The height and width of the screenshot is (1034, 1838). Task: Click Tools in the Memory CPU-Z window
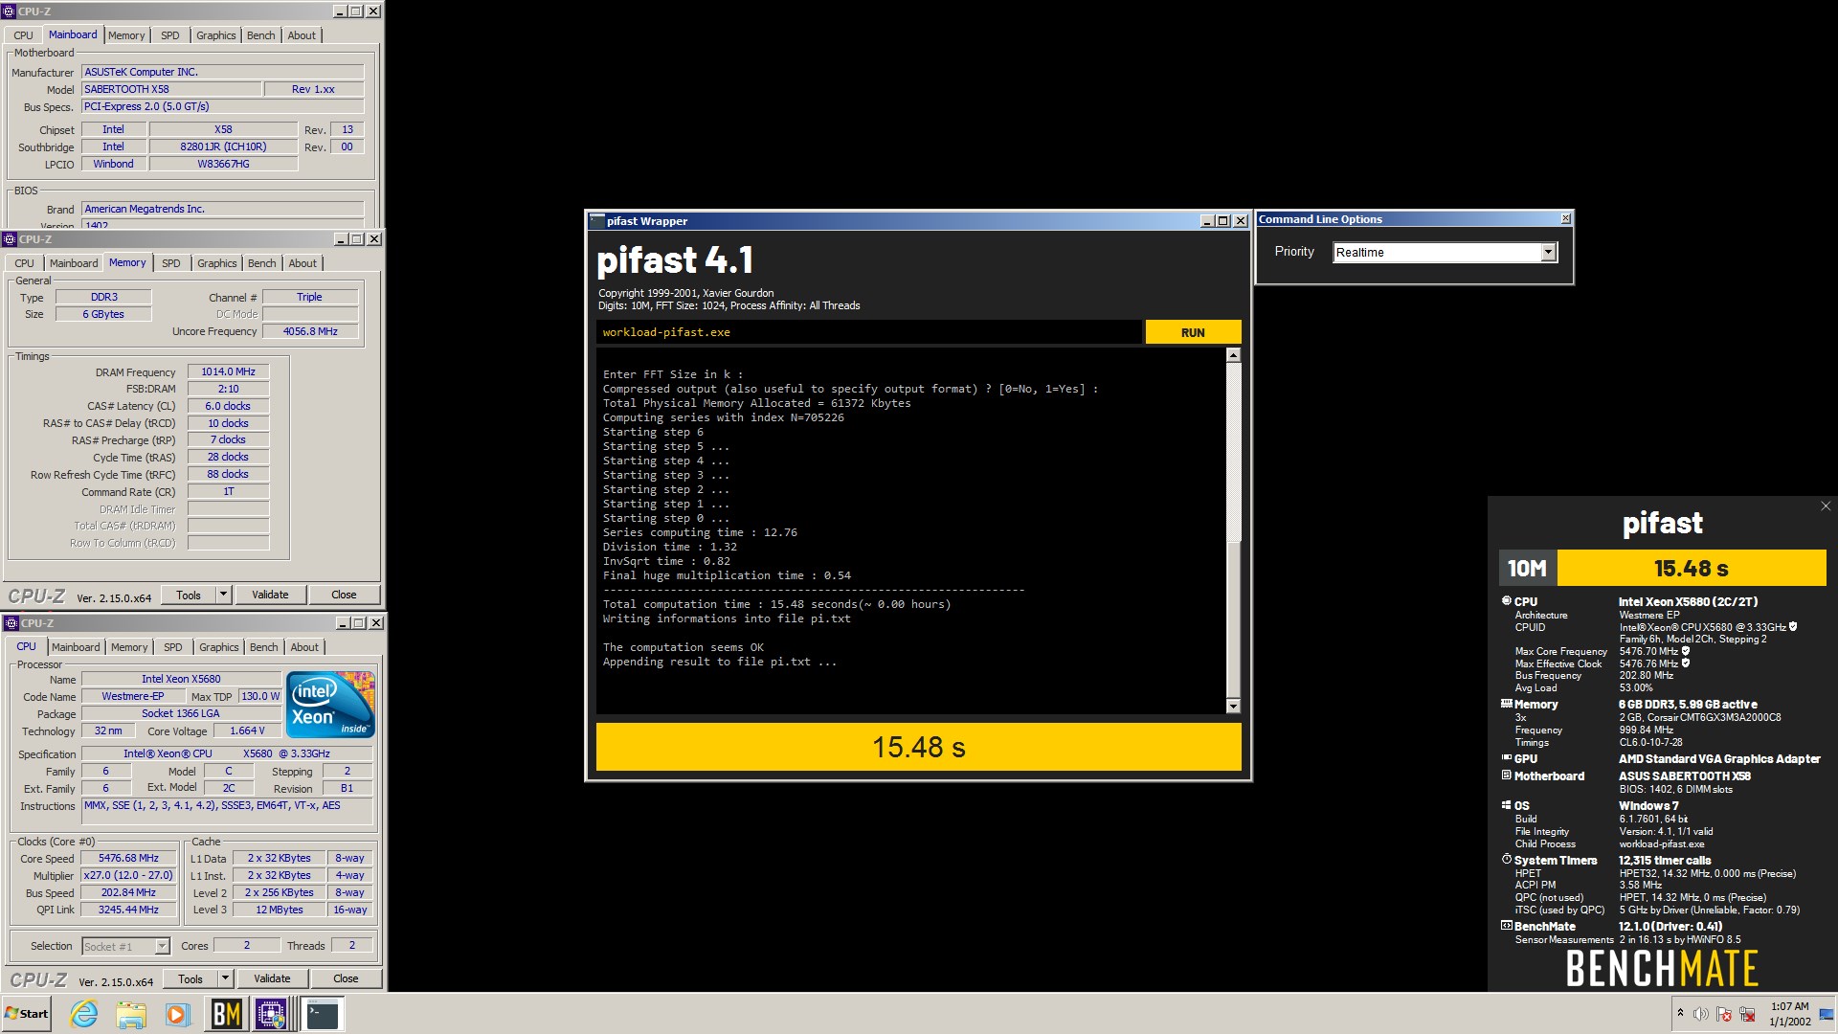click(x=189, y=595)
